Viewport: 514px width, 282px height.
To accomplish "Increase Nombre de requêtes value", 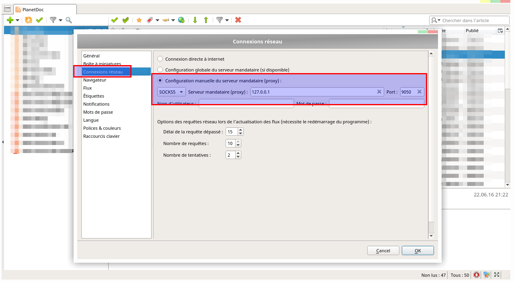I will point(238,141).
